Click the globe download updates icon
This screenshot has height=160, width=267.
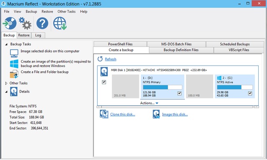(60, 23)
